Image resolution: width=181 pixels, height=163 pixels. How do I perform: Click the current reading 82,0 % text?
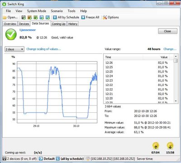click(x=26, y=37)
